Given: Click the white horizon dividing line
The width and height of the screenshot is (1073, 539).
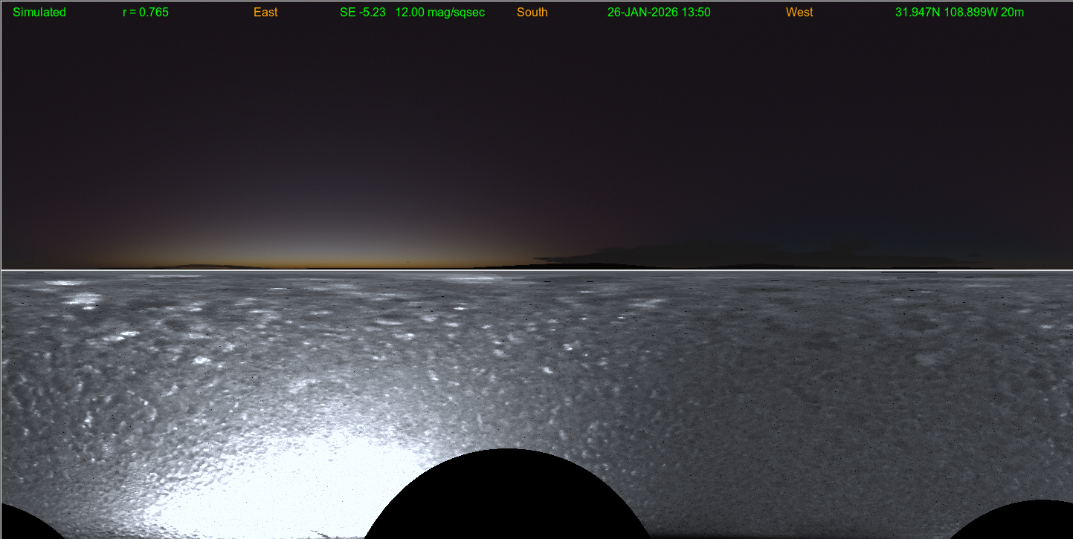Looking at the screenshot, I should point(535,270).
